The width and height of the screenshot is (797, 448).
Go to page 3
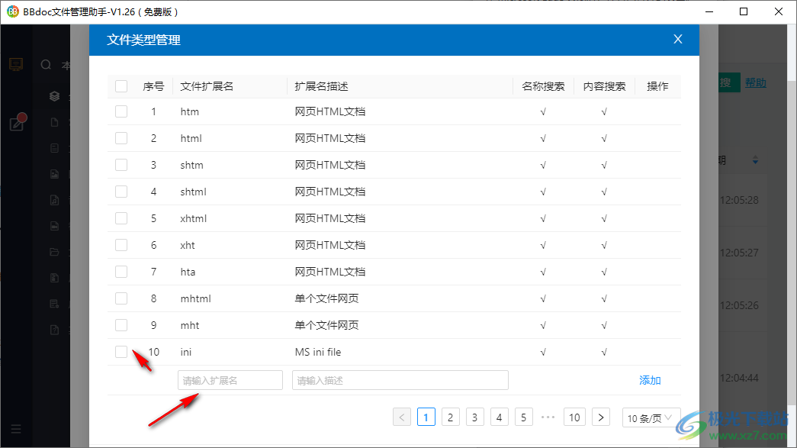pos(474,417)
